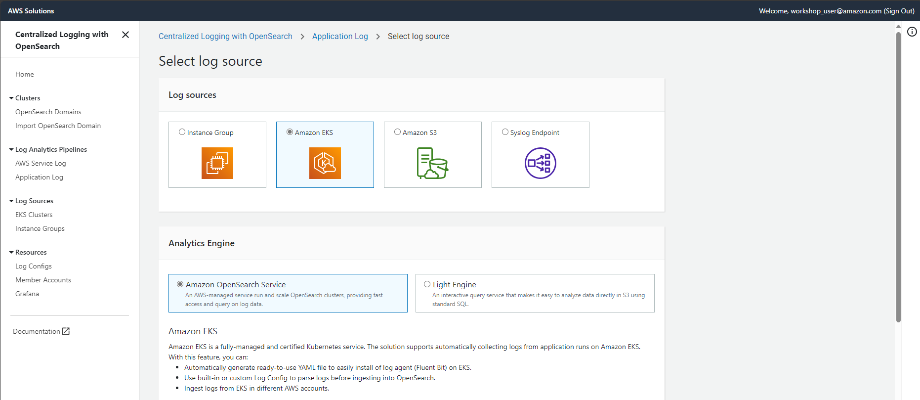The image size is (920, 400).
Task: Click the Amazon EKS Kubernetes icon
Action: [x=325, y=163]
